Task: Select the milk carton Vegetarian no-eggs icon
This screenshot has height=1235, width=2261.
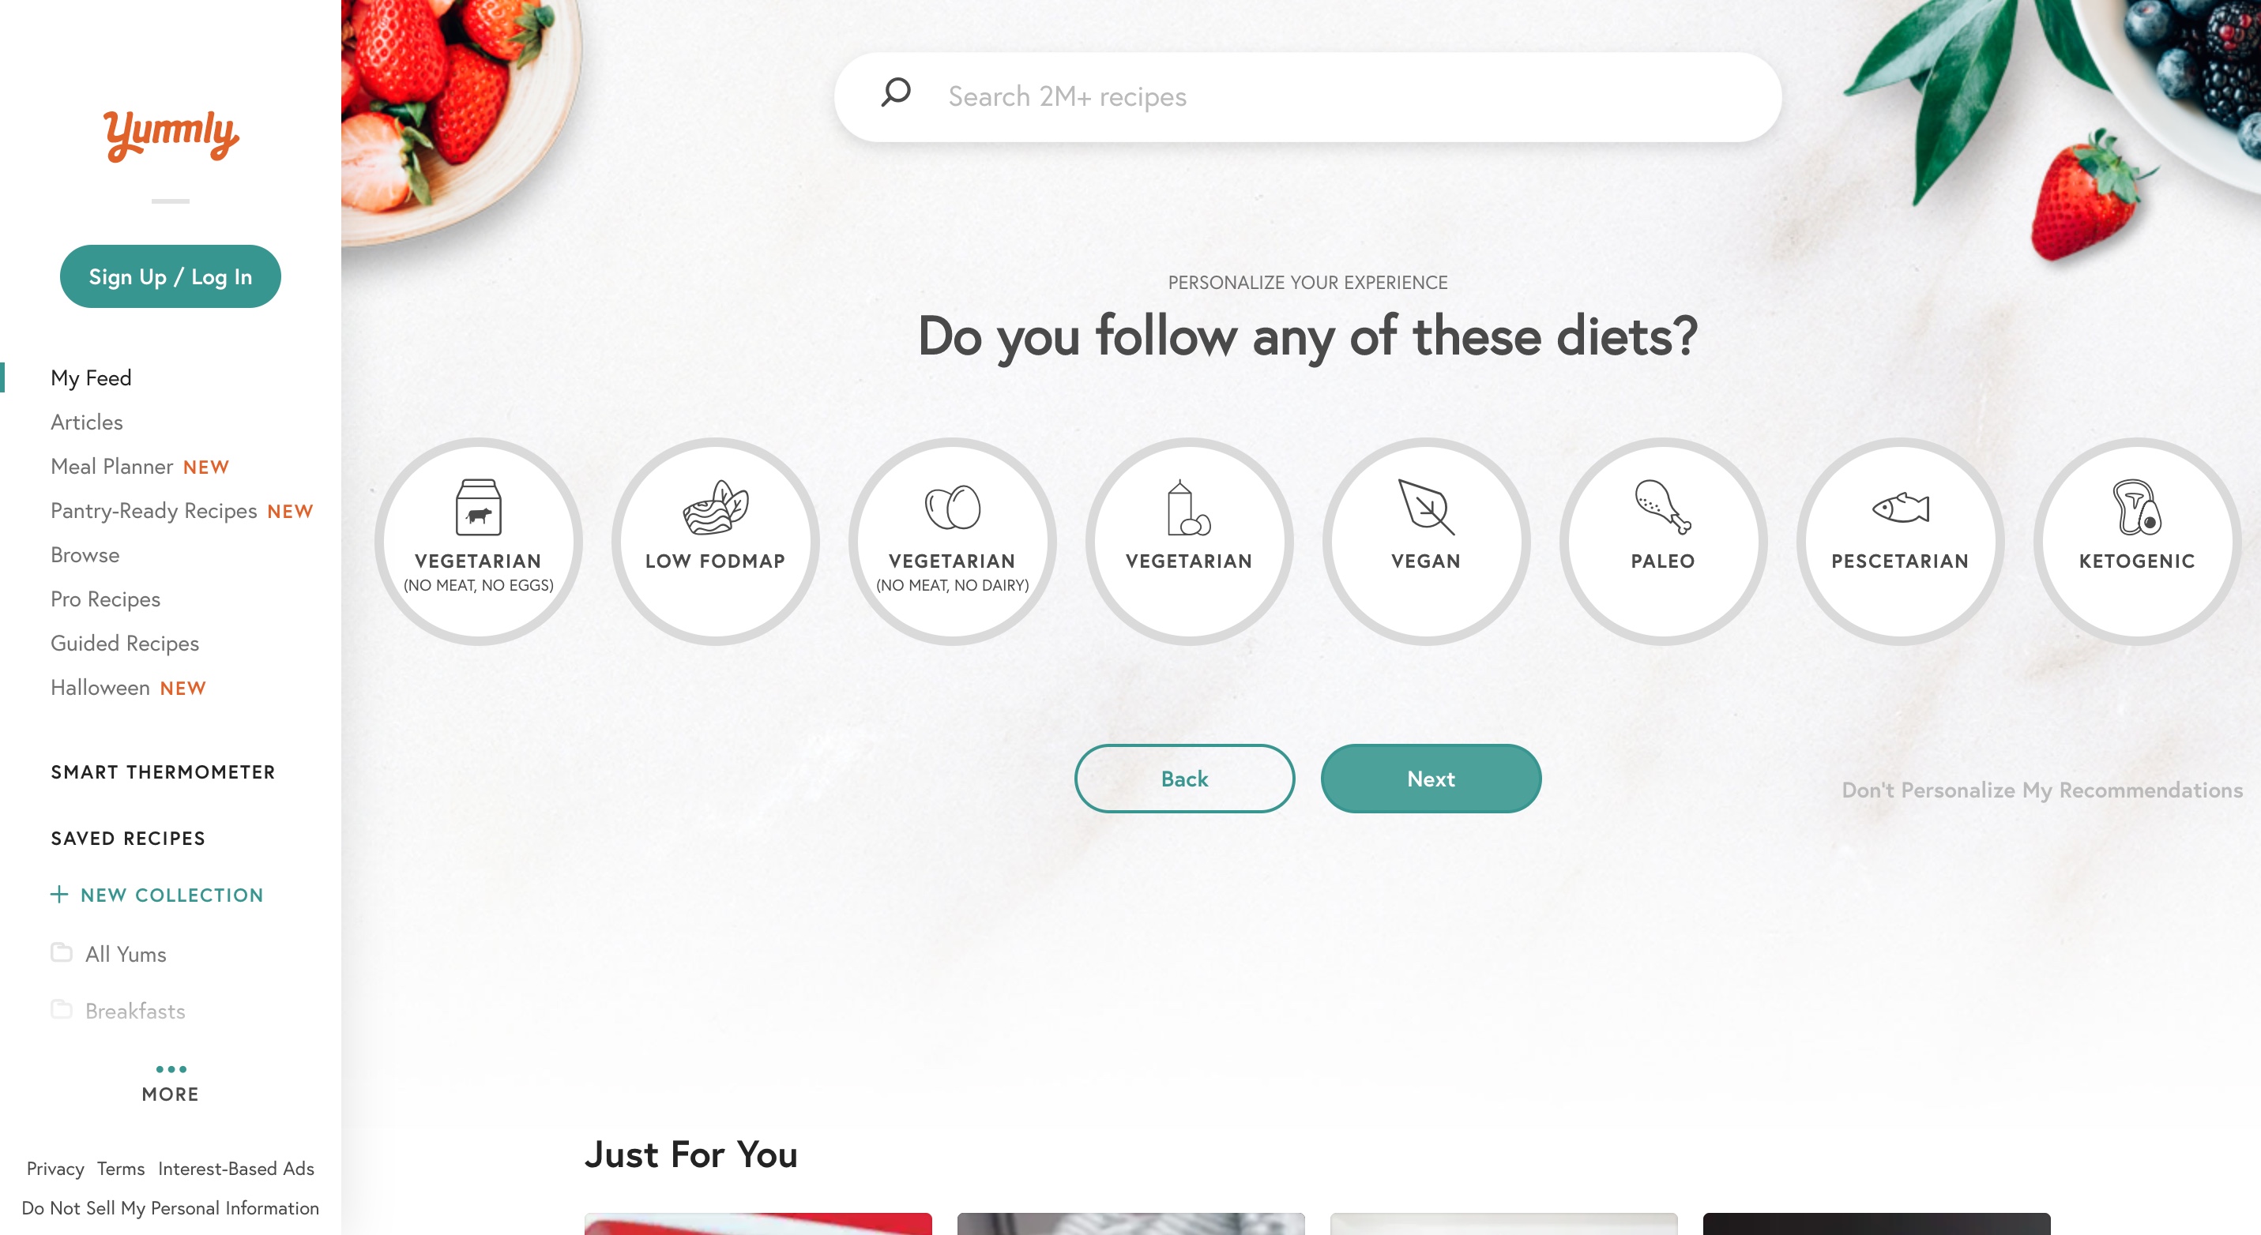Action: [x=479, y=507]
